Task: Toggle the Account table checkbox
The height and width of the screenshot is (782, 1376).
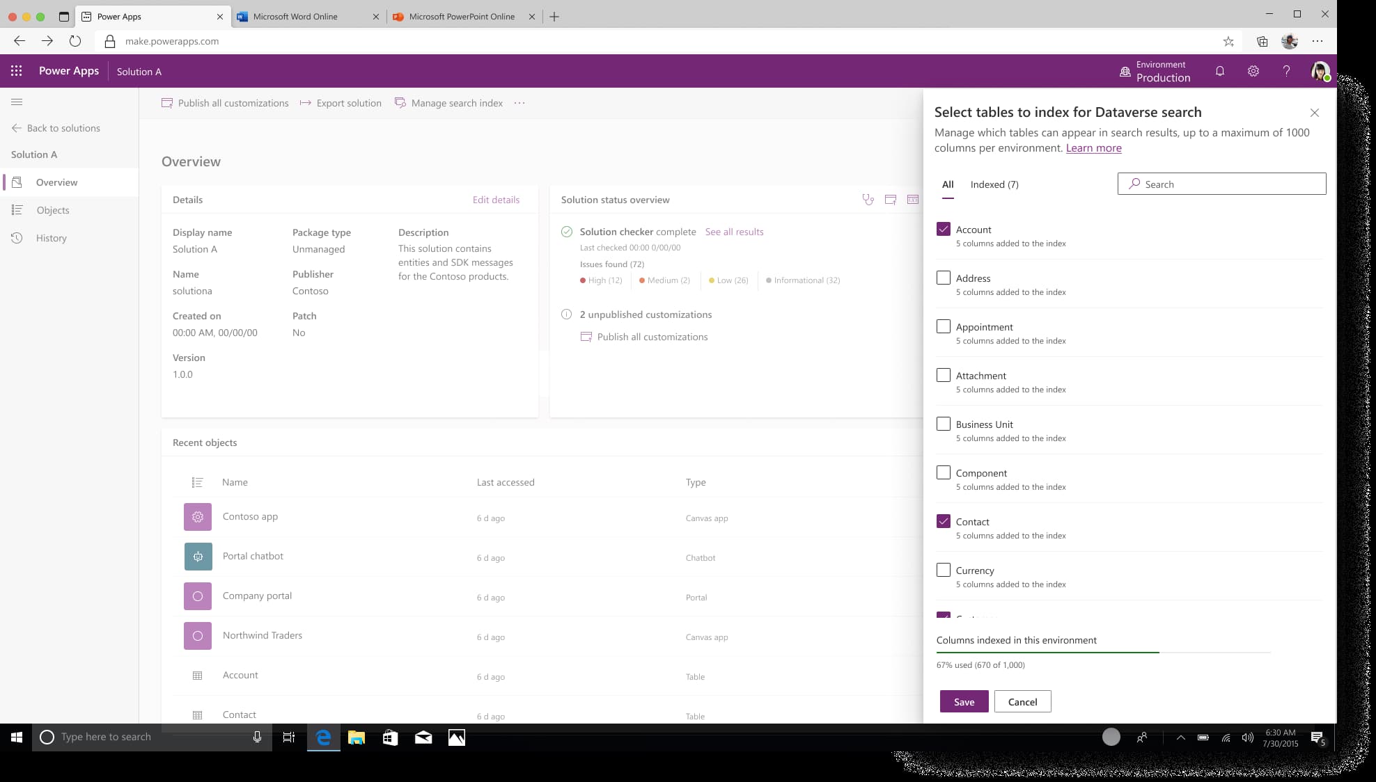Action: [943, 229]
